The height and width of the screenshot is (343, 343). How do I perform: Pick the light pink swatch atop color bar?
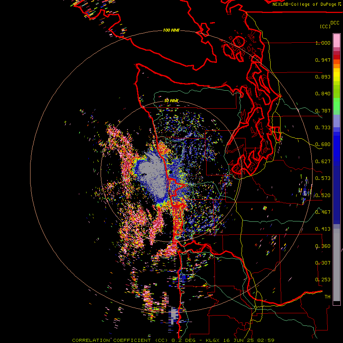(337, 40)
